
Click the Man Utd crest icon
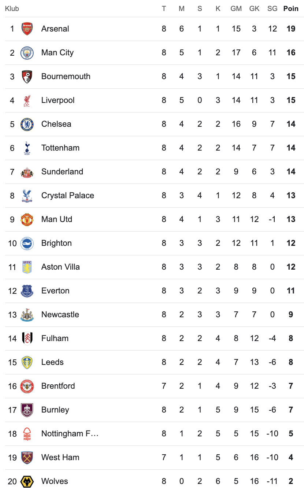point(27,219)
